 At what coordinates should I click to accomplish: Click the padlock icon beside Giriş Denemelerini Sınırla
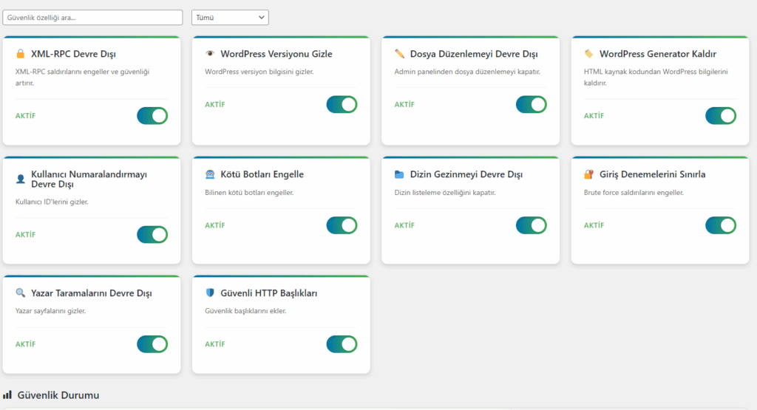[589, 175]
